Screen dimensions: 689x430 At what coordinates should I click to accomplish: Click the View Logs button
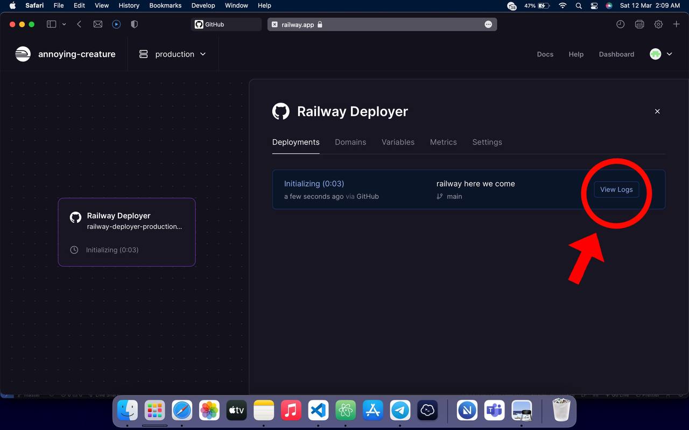616,190
